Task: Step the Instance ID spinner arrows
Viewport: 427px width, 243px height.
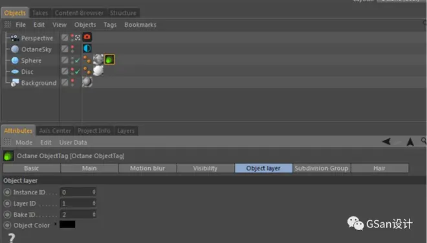Action: click(x=94, y=192)
